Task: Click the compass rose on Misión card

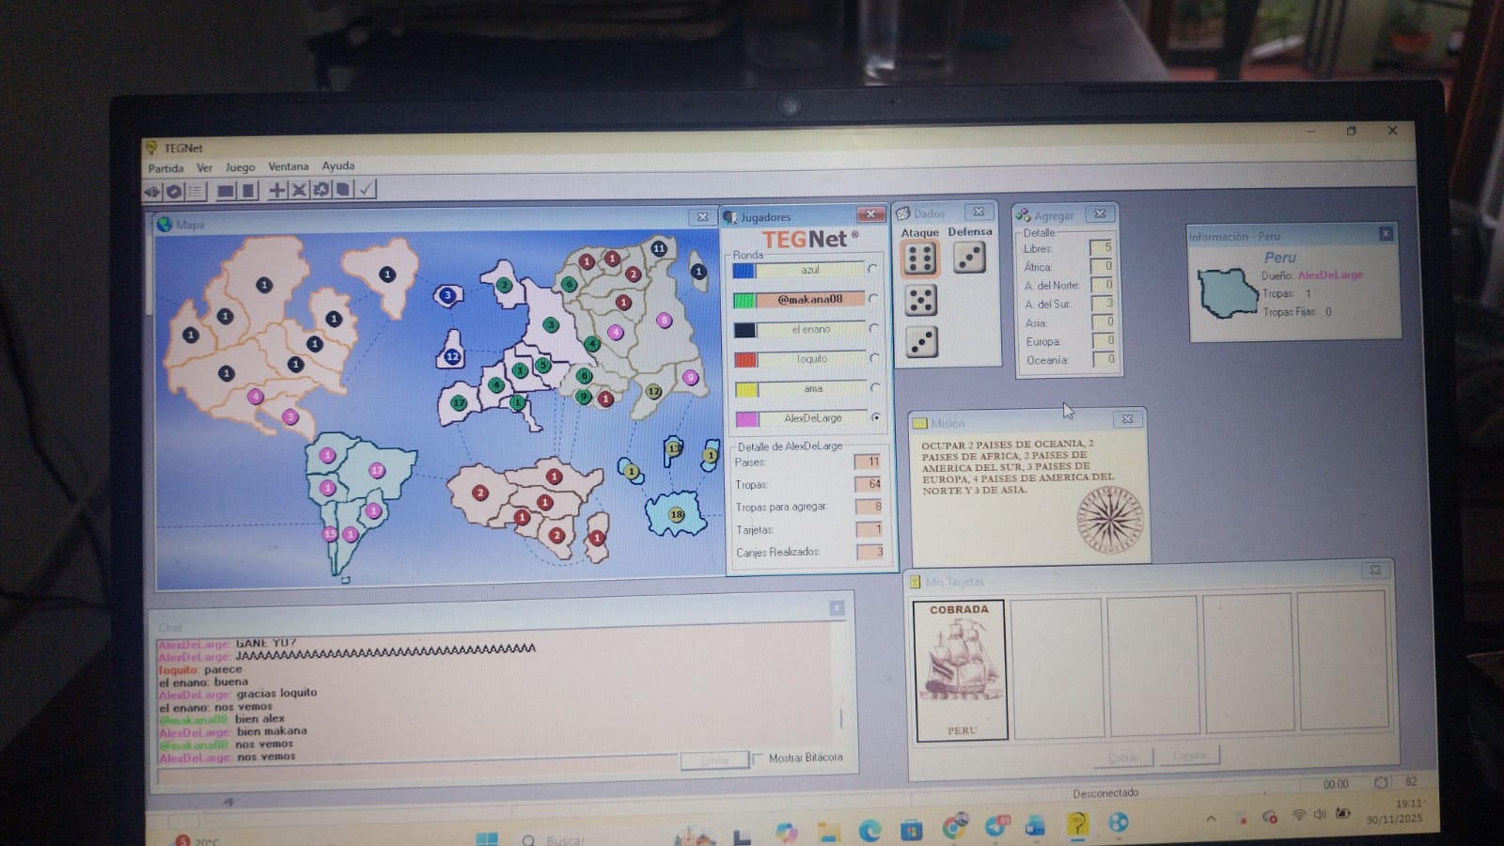Action: click(1109, 519)
